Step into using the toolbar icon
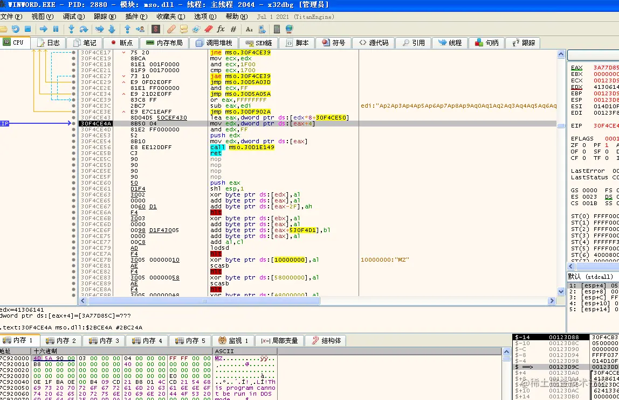619x400 pixels. click(72, 29)
